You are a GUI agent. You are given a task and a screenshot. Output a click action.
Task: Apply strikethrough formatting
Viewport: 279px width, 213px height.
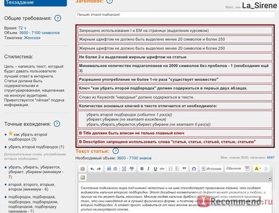(162, 168)
